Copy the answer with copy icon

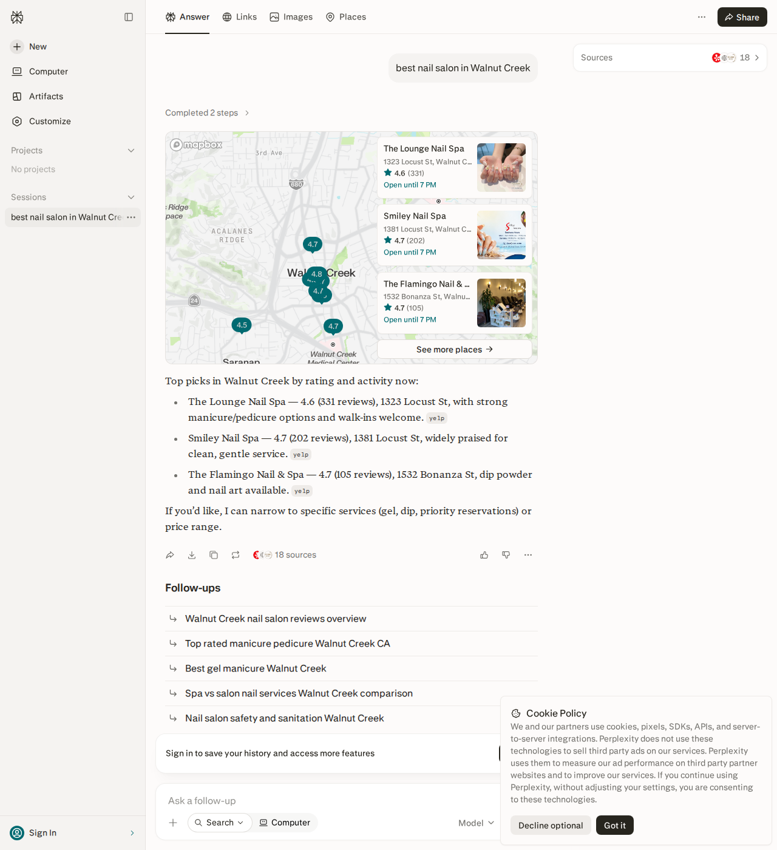click(x=214, y=555)
